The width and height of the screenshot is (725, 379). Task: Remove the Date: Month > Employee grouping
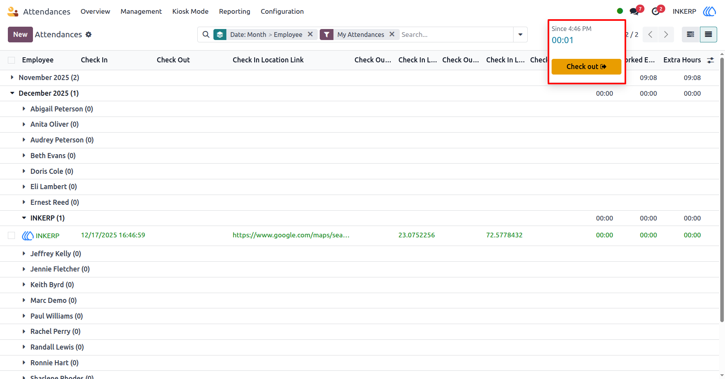pos(310,34)
